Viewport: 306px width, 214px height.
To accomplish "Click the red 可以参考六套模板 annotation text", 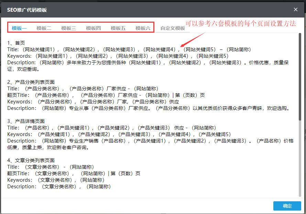I will (x=240, y=24).
